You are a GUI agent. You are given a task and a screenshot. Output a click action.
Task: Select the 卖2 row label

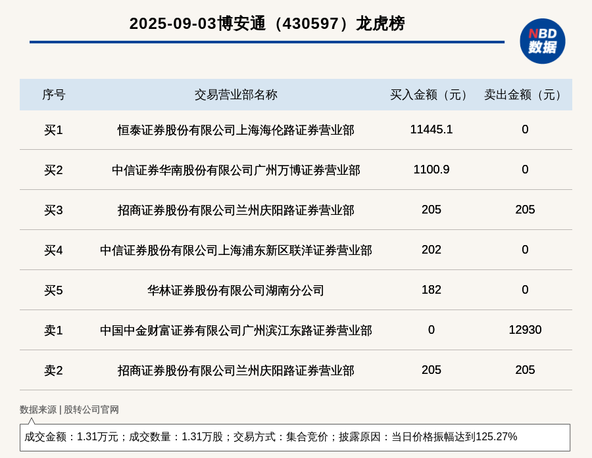[x=54, y=371]
